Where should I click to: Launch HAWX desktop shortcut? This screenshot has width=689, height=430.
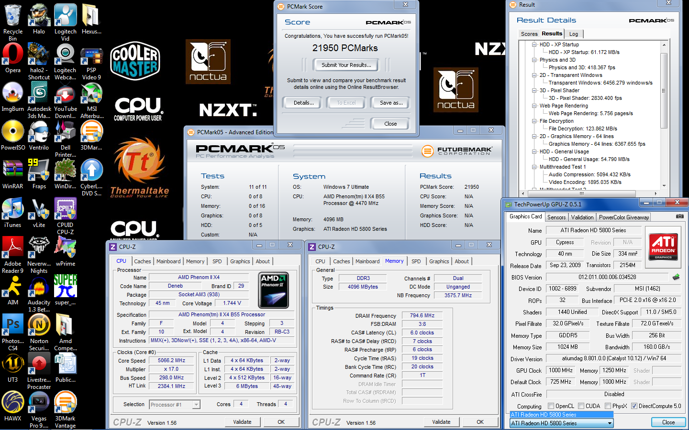click(x=13, y=406)
